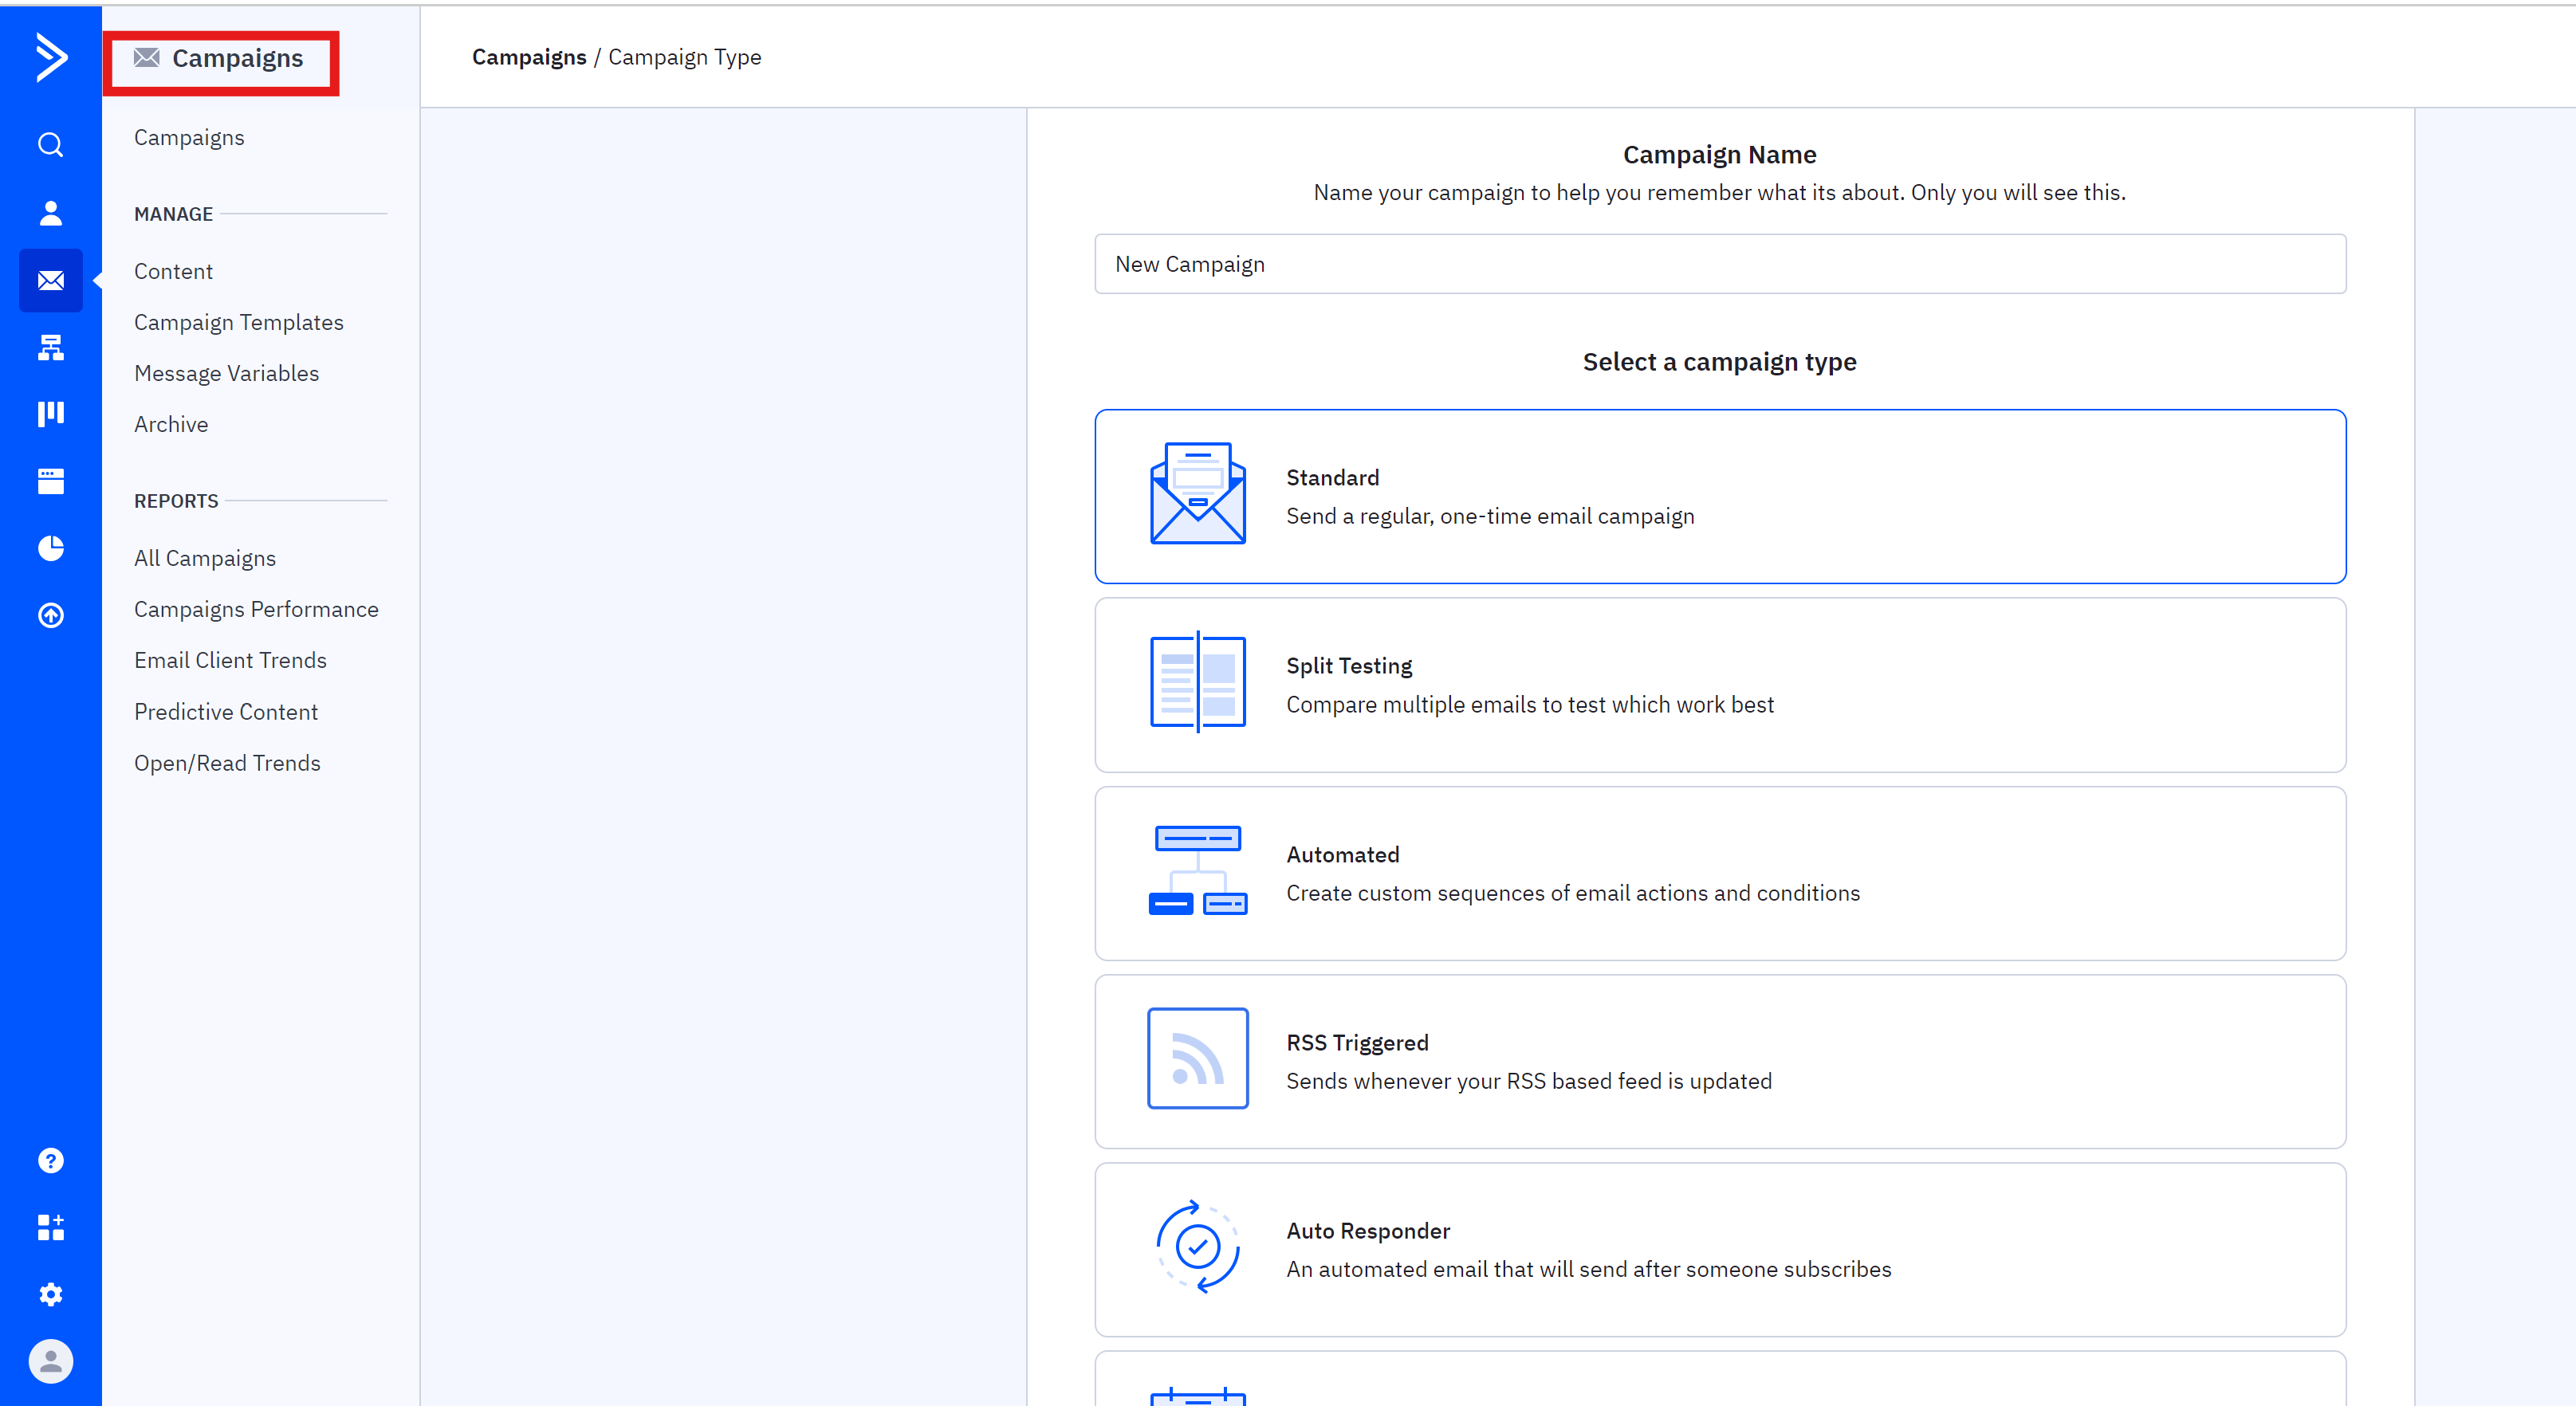The height and width of the screenshot is (1406, 2576).
Task: Select the Split Testing campaign type
Action: [1719, 685]
